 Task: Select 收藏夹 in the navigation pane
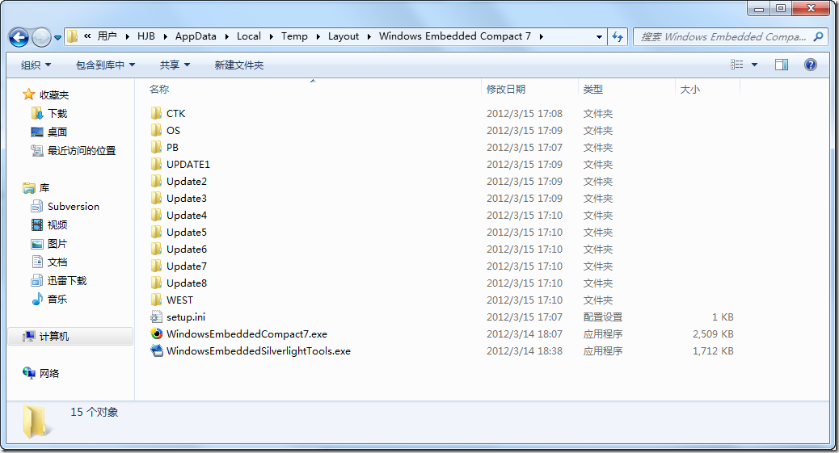coord(54,94)
